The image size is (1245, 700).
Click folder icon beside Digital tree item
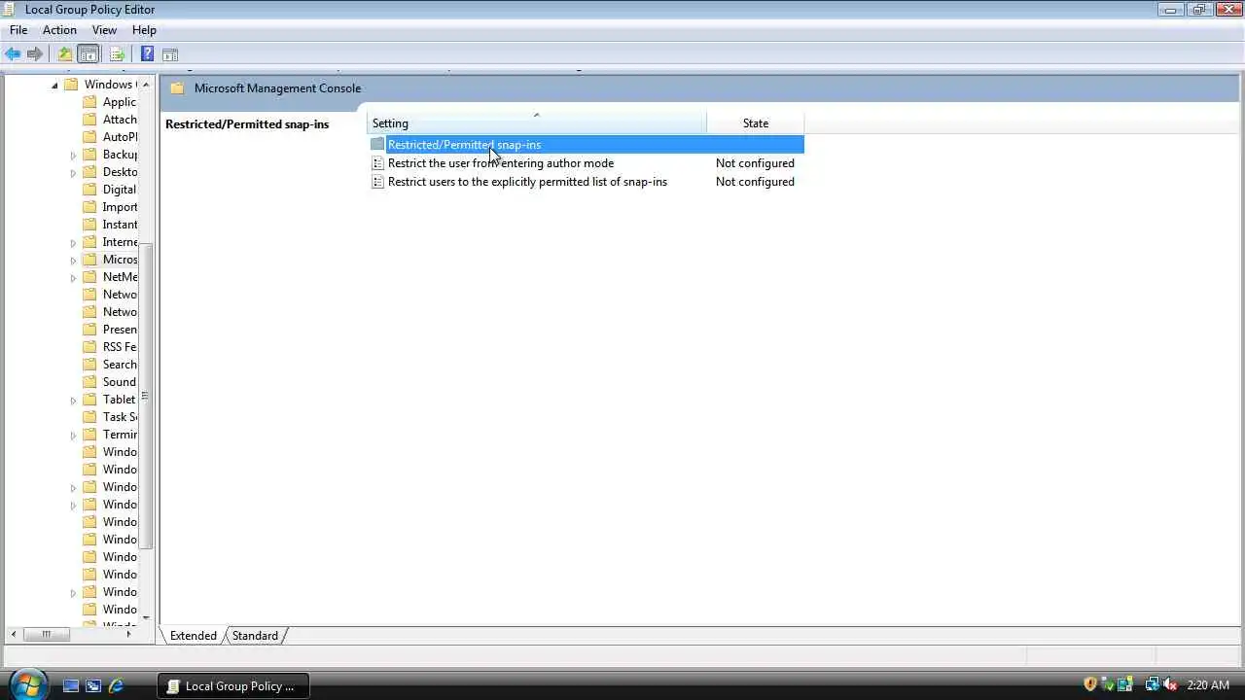[90, 190]
